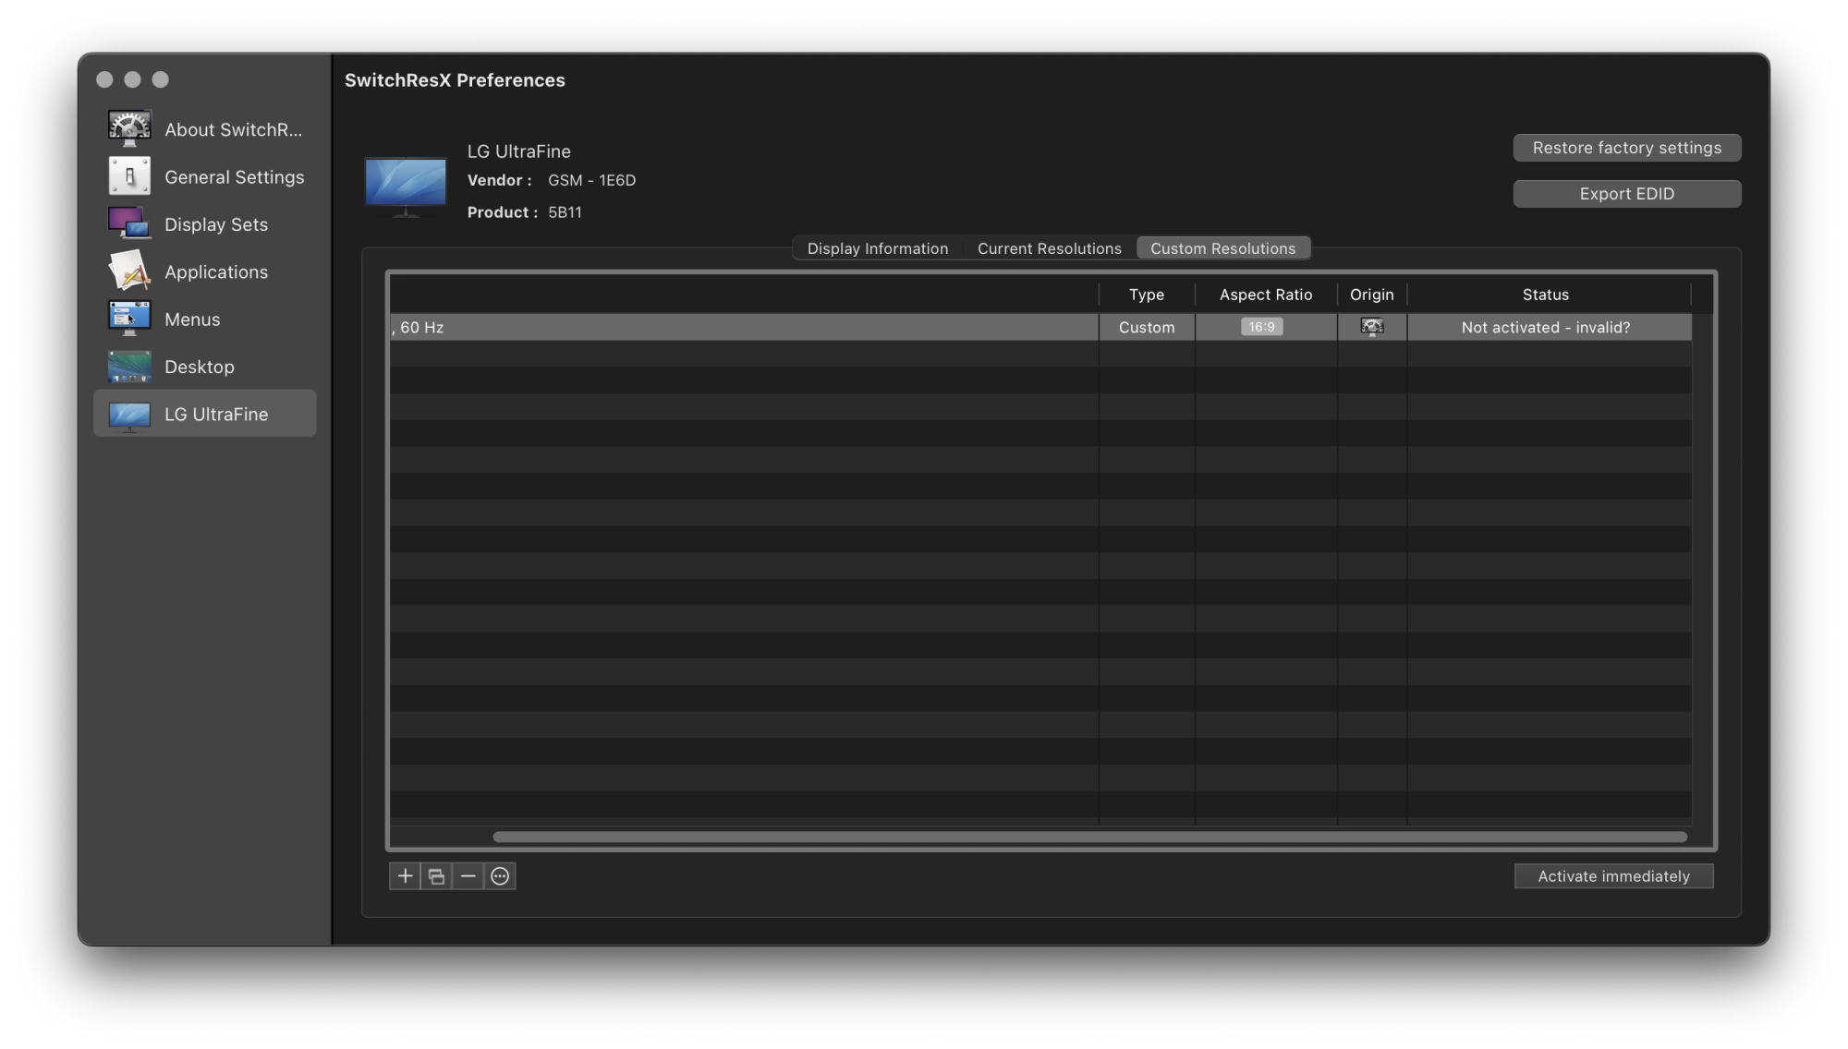Expand the General Settings panel
Image resolution: width=1848 pixels, height=1049 pixels.
[207, 176]
